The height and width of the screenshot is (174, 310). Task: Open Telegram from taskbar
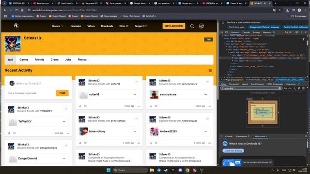point(159,170)
